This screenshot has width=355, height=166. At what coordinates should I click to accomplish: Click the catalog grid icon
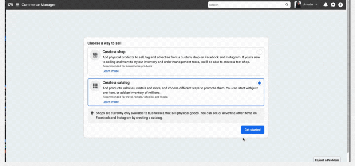click(x=95, y=86)
